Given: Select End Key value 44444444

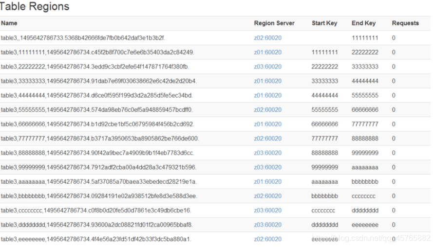Looking at the screenshot, I should pos(365,81).
